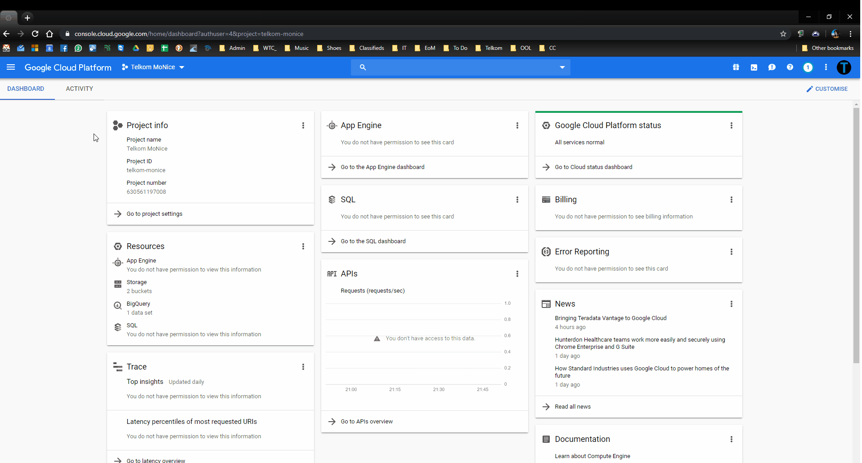Open How Standard Industries news article
Screen dimensions: 862x463
point(642,372)
